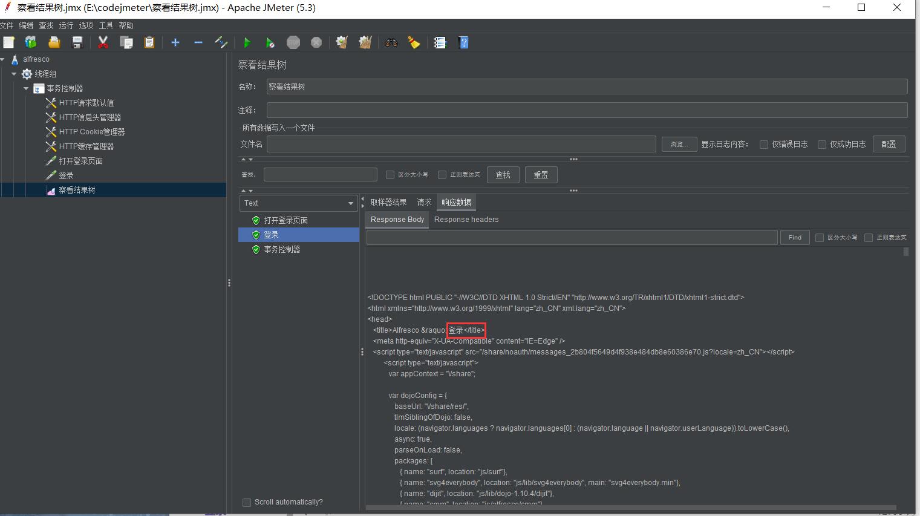
Task: Click the New test plan icon
Action: tap(8, 42)
